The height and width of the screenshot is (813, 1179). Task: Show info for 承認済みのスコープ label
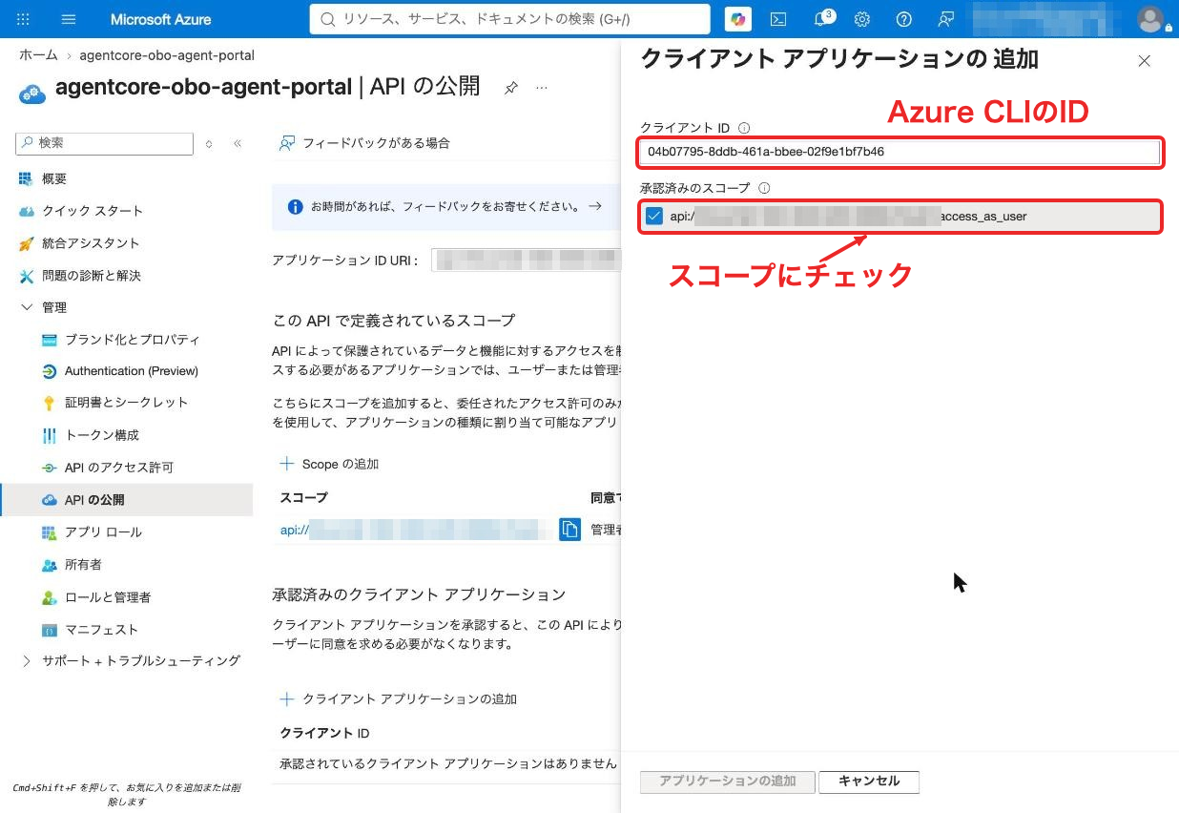pos(764,189)
